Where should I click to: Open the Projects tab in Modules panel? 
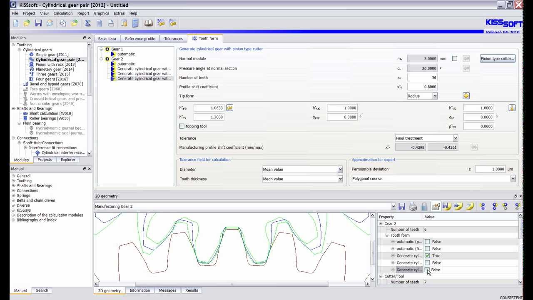[45, 160]
